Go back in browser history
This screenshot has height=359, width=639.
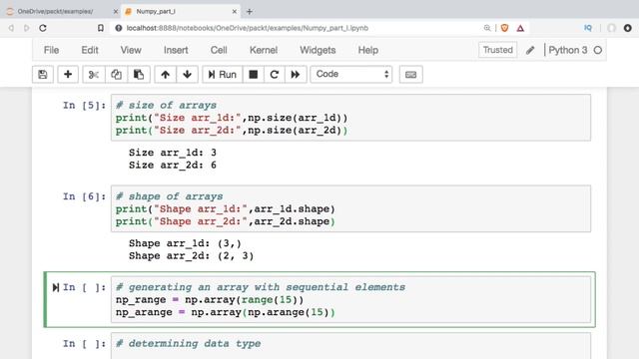(11, 28)
